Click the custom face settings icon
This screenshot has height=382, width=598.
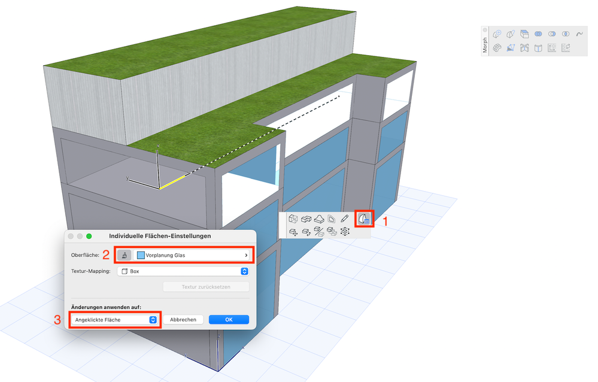(x=364, y=219)
